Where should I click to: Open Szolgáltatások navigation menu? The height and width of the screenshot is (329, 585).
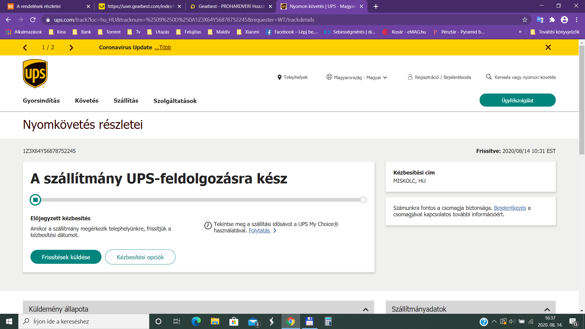pyautogui.click(x=175, y=101)
